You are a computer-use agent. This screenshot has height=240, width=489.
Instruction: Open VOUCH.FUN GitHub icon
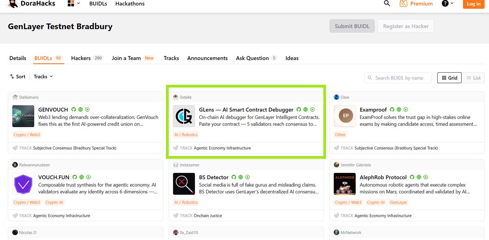(x=74, y=177)
